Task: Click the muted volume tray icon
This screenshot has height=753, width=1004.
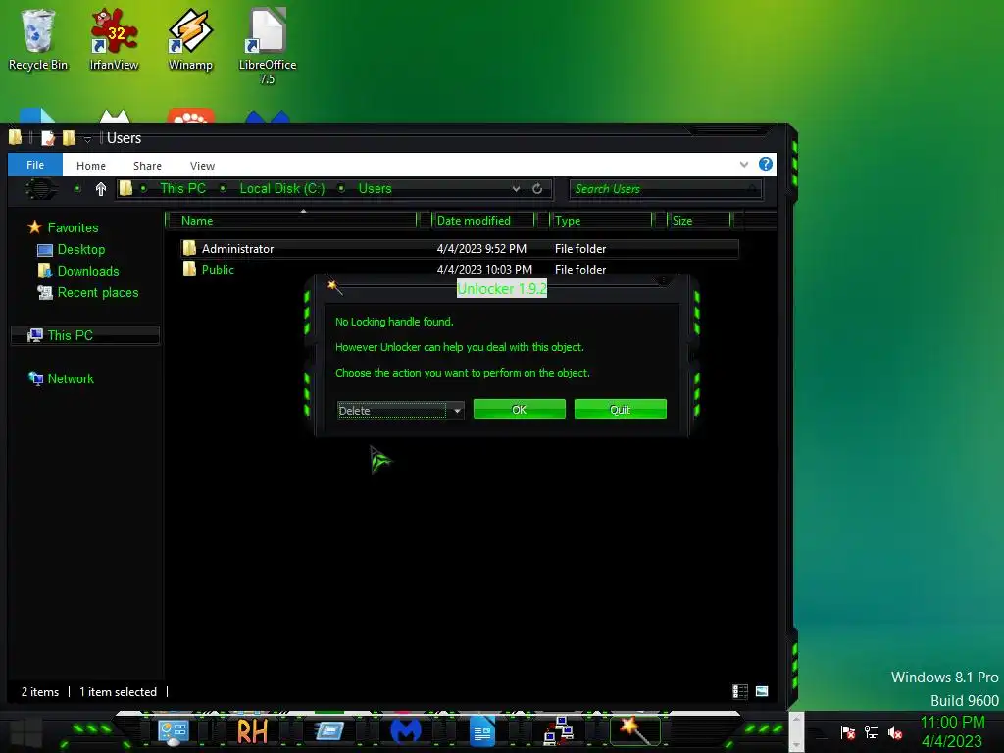Action: [x=895, y=732]
